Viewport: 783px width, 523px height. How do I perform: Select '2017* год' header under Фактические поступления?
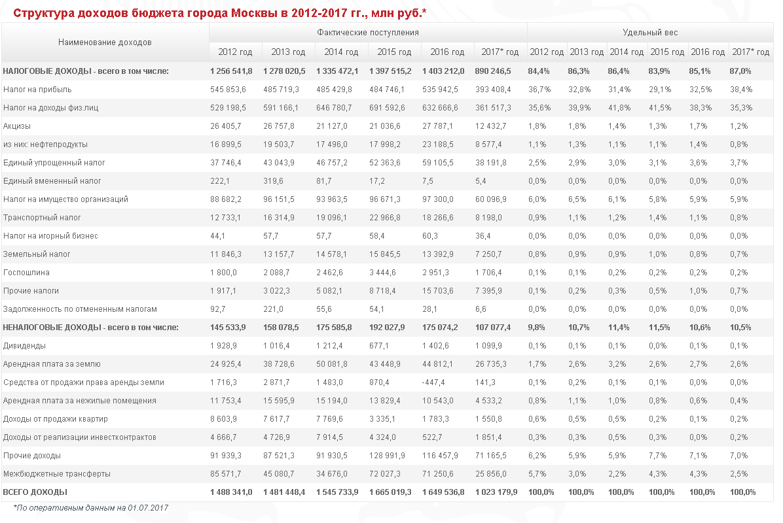[x=500, y=52]
